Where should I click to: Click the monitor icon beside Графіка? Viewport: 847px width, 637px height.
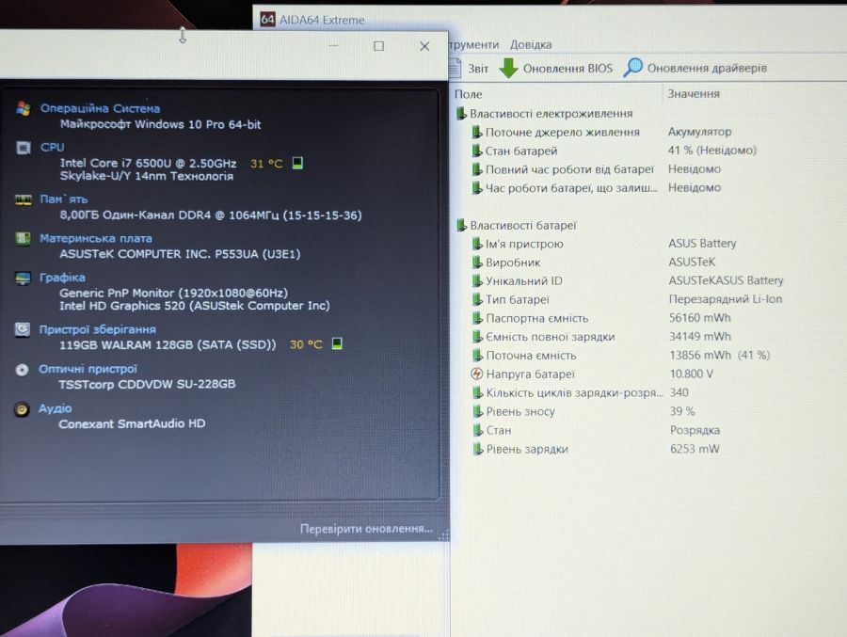coord(23,279)
